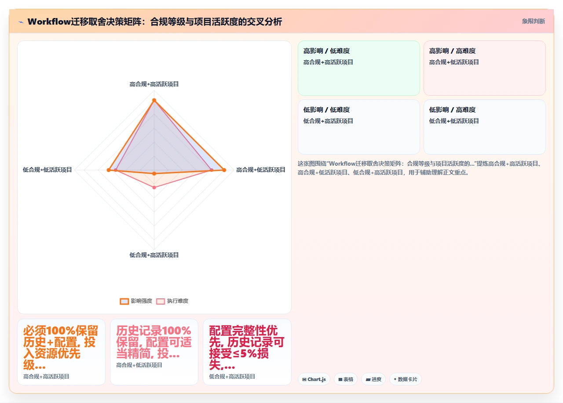Click the pink data point on the bottom axis
Viewport: 563px width, 403px height.
154,188
